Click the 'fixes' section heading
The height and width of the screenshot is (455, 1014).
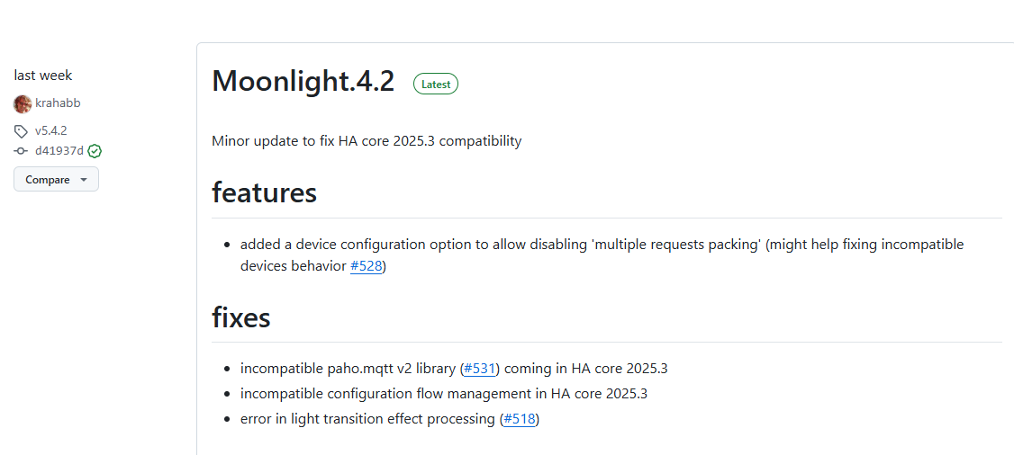241,317
